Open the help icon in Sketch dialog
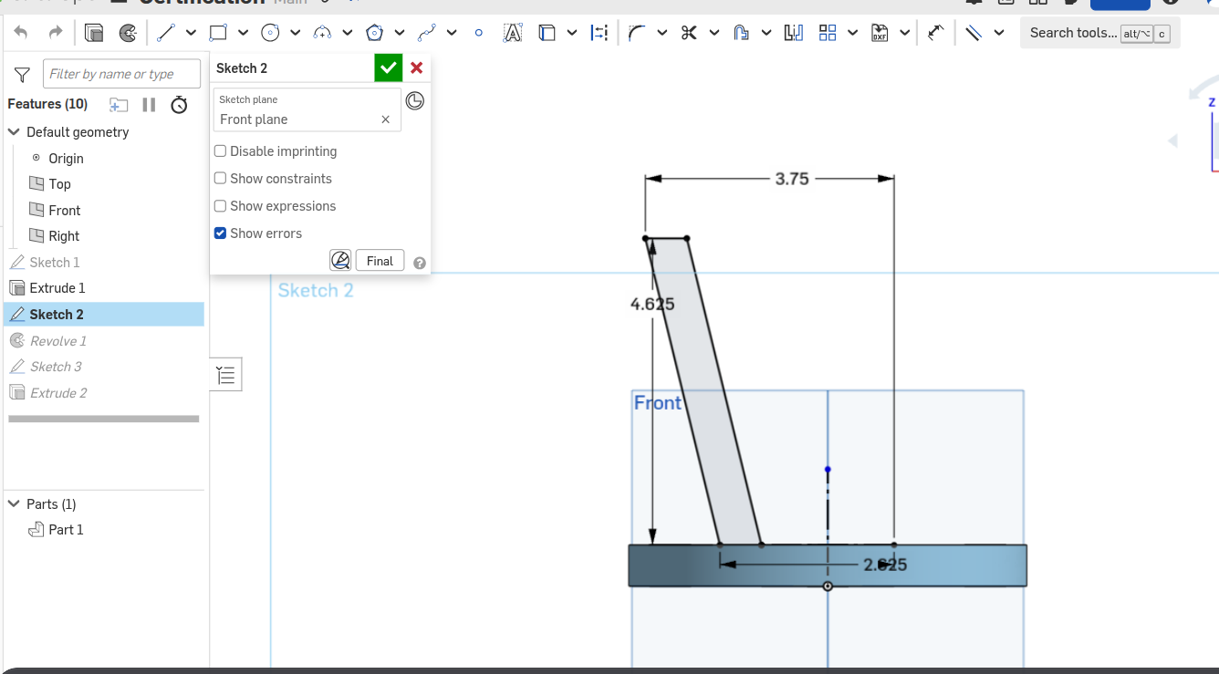This screenshot has height=674, width=1219. pos(420,263)
